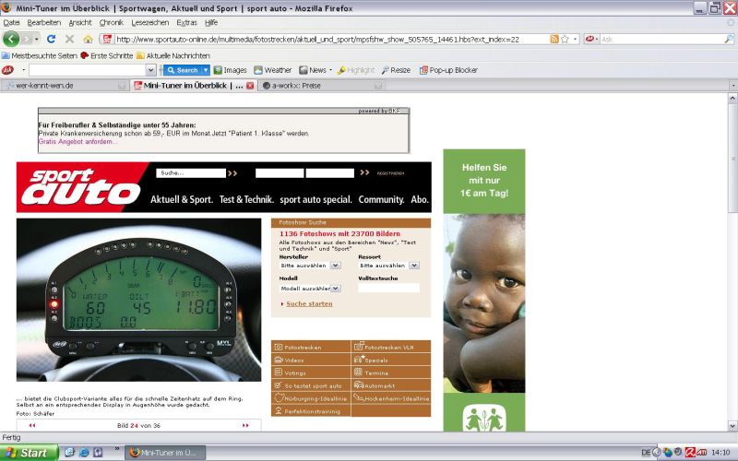
Task: Click the Suche starten link
Action: [x=309, y=303]
